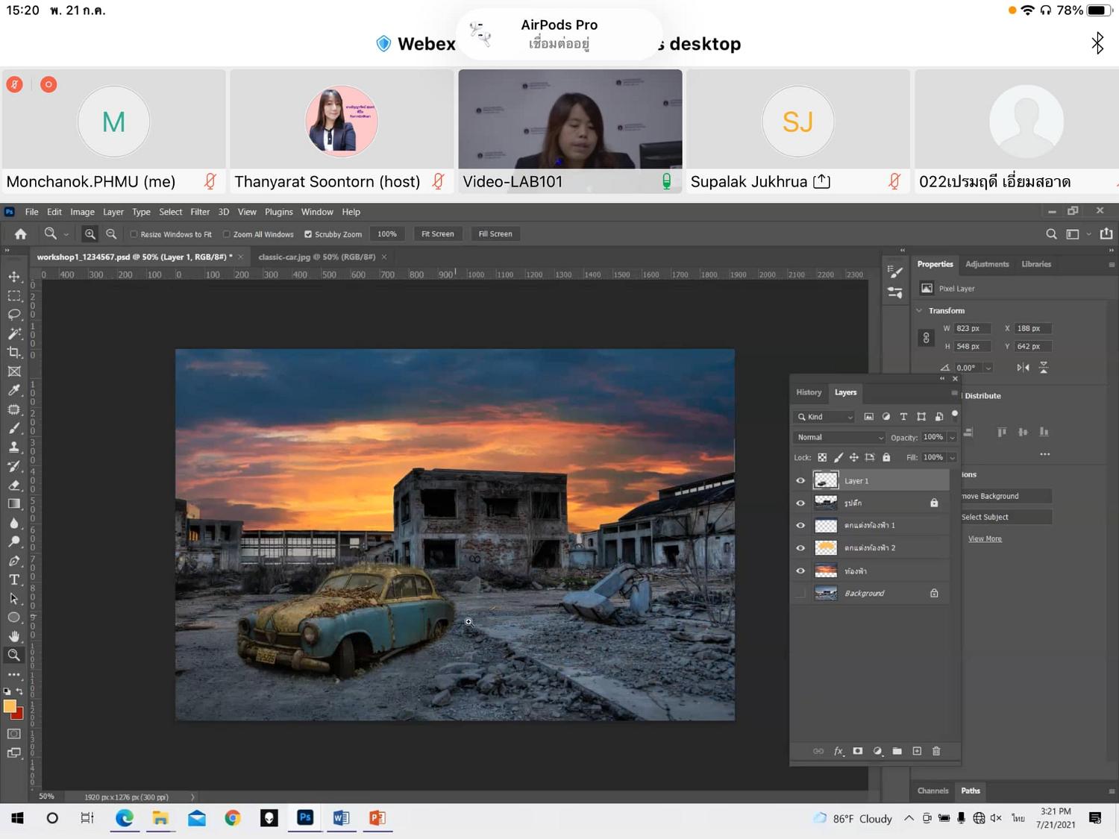Select the Eraser tool
The height and width of the screenshot is (839, 1119).
click(x=14, y=485)
